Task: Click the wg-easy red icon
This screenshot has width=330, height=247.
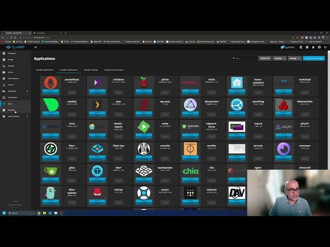Action: coord(144,104)
